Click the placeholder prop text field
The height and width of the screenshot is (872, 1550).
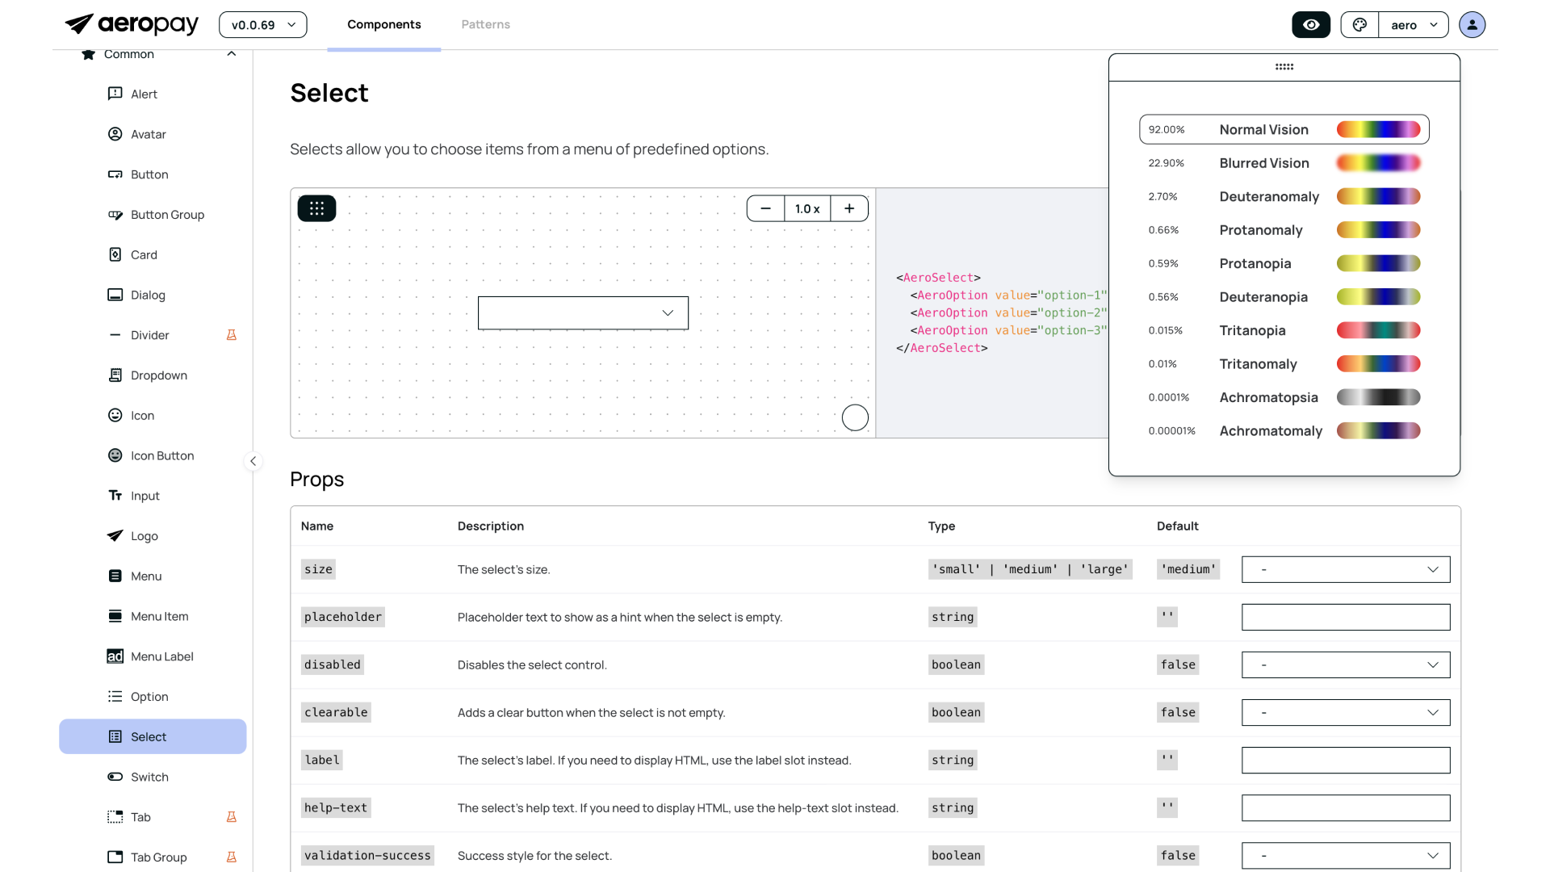1345,617
